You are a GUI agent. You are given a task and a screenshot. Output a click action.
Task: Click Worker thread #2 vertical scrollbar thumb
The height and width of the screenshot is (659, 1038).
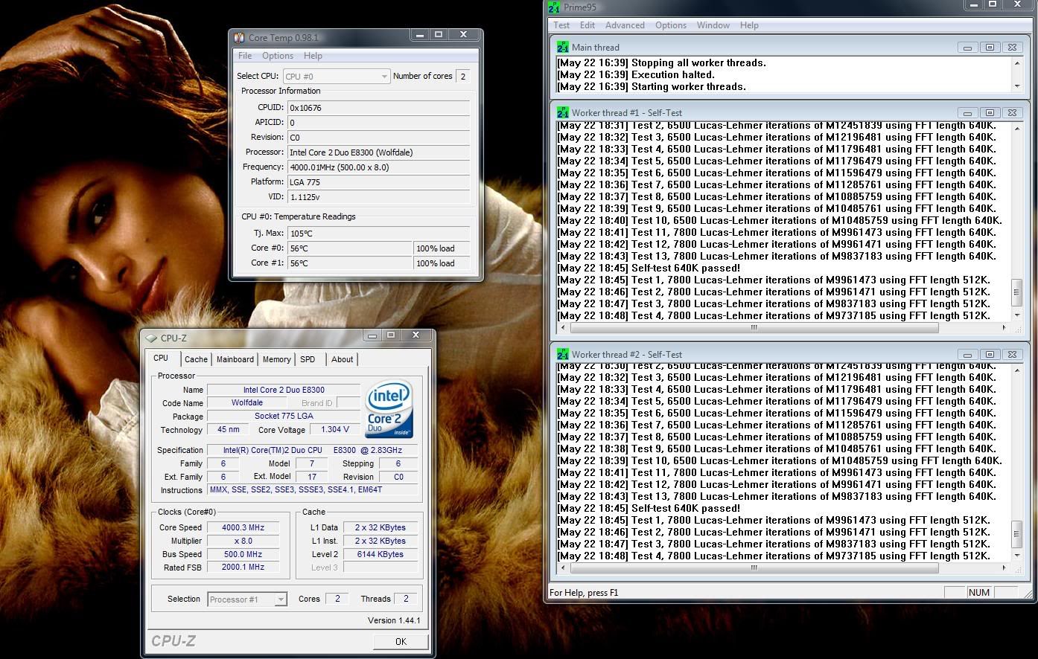1017,533
